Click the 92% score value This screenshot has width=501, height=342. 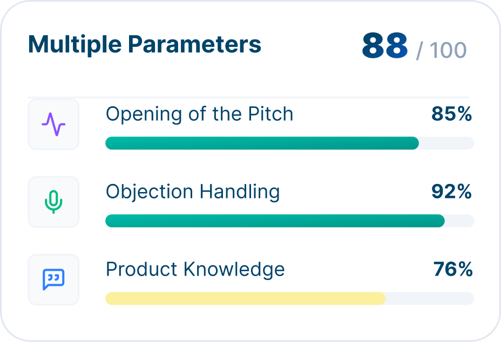451,191
